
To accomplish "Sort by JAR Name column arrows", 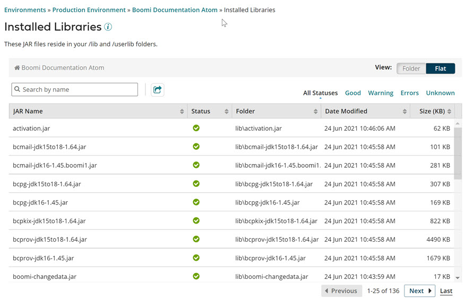I will (182, 111).
